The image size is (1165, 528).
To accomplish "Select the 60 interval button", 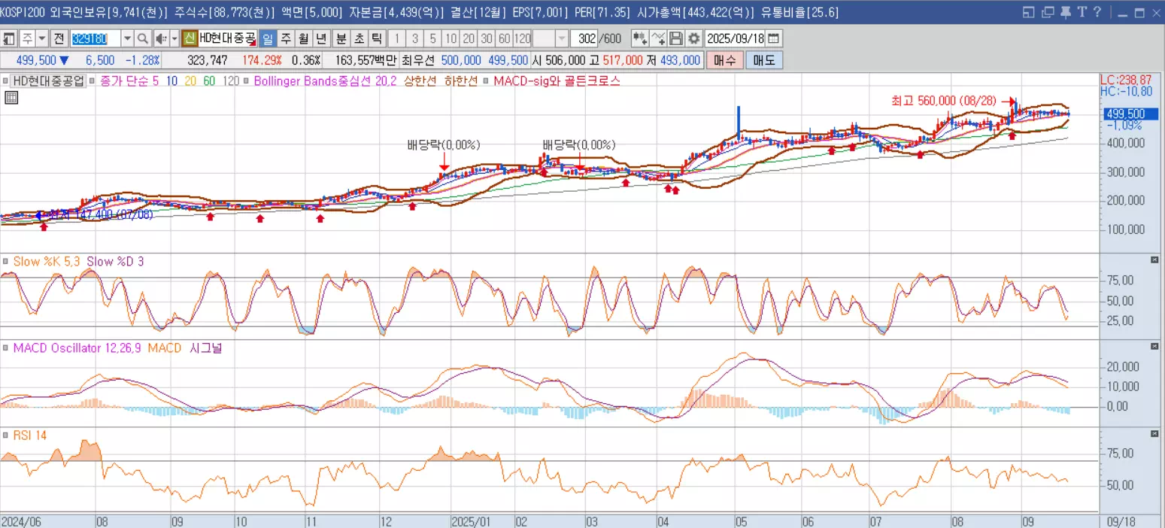I will pos(504,38).
